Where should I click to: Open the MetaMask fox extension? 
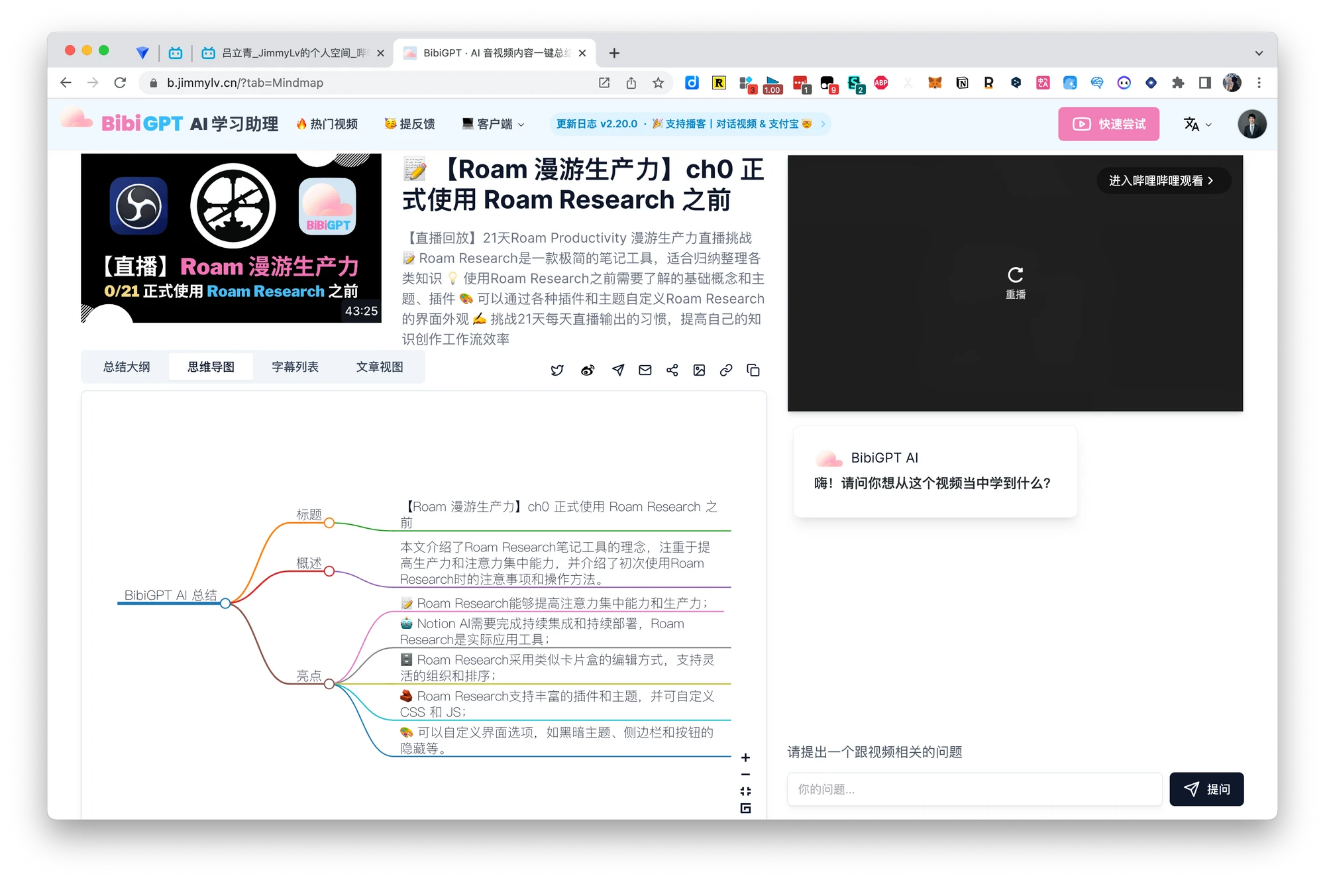click(x=935, y=83)
